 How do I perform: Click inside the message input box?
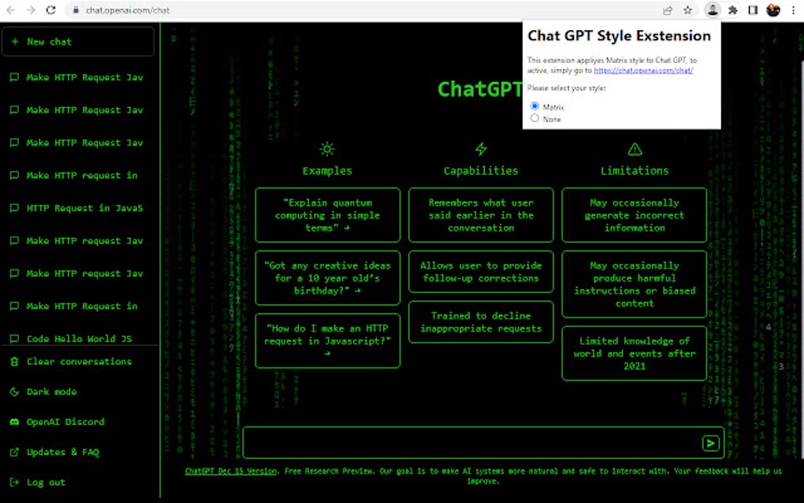pyautogui.click(x=473, y=442)
